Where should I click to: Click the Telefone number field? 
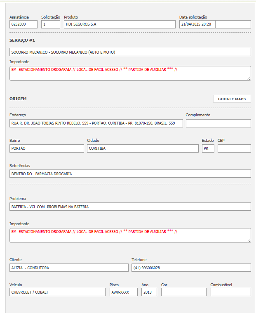point(191,268)
